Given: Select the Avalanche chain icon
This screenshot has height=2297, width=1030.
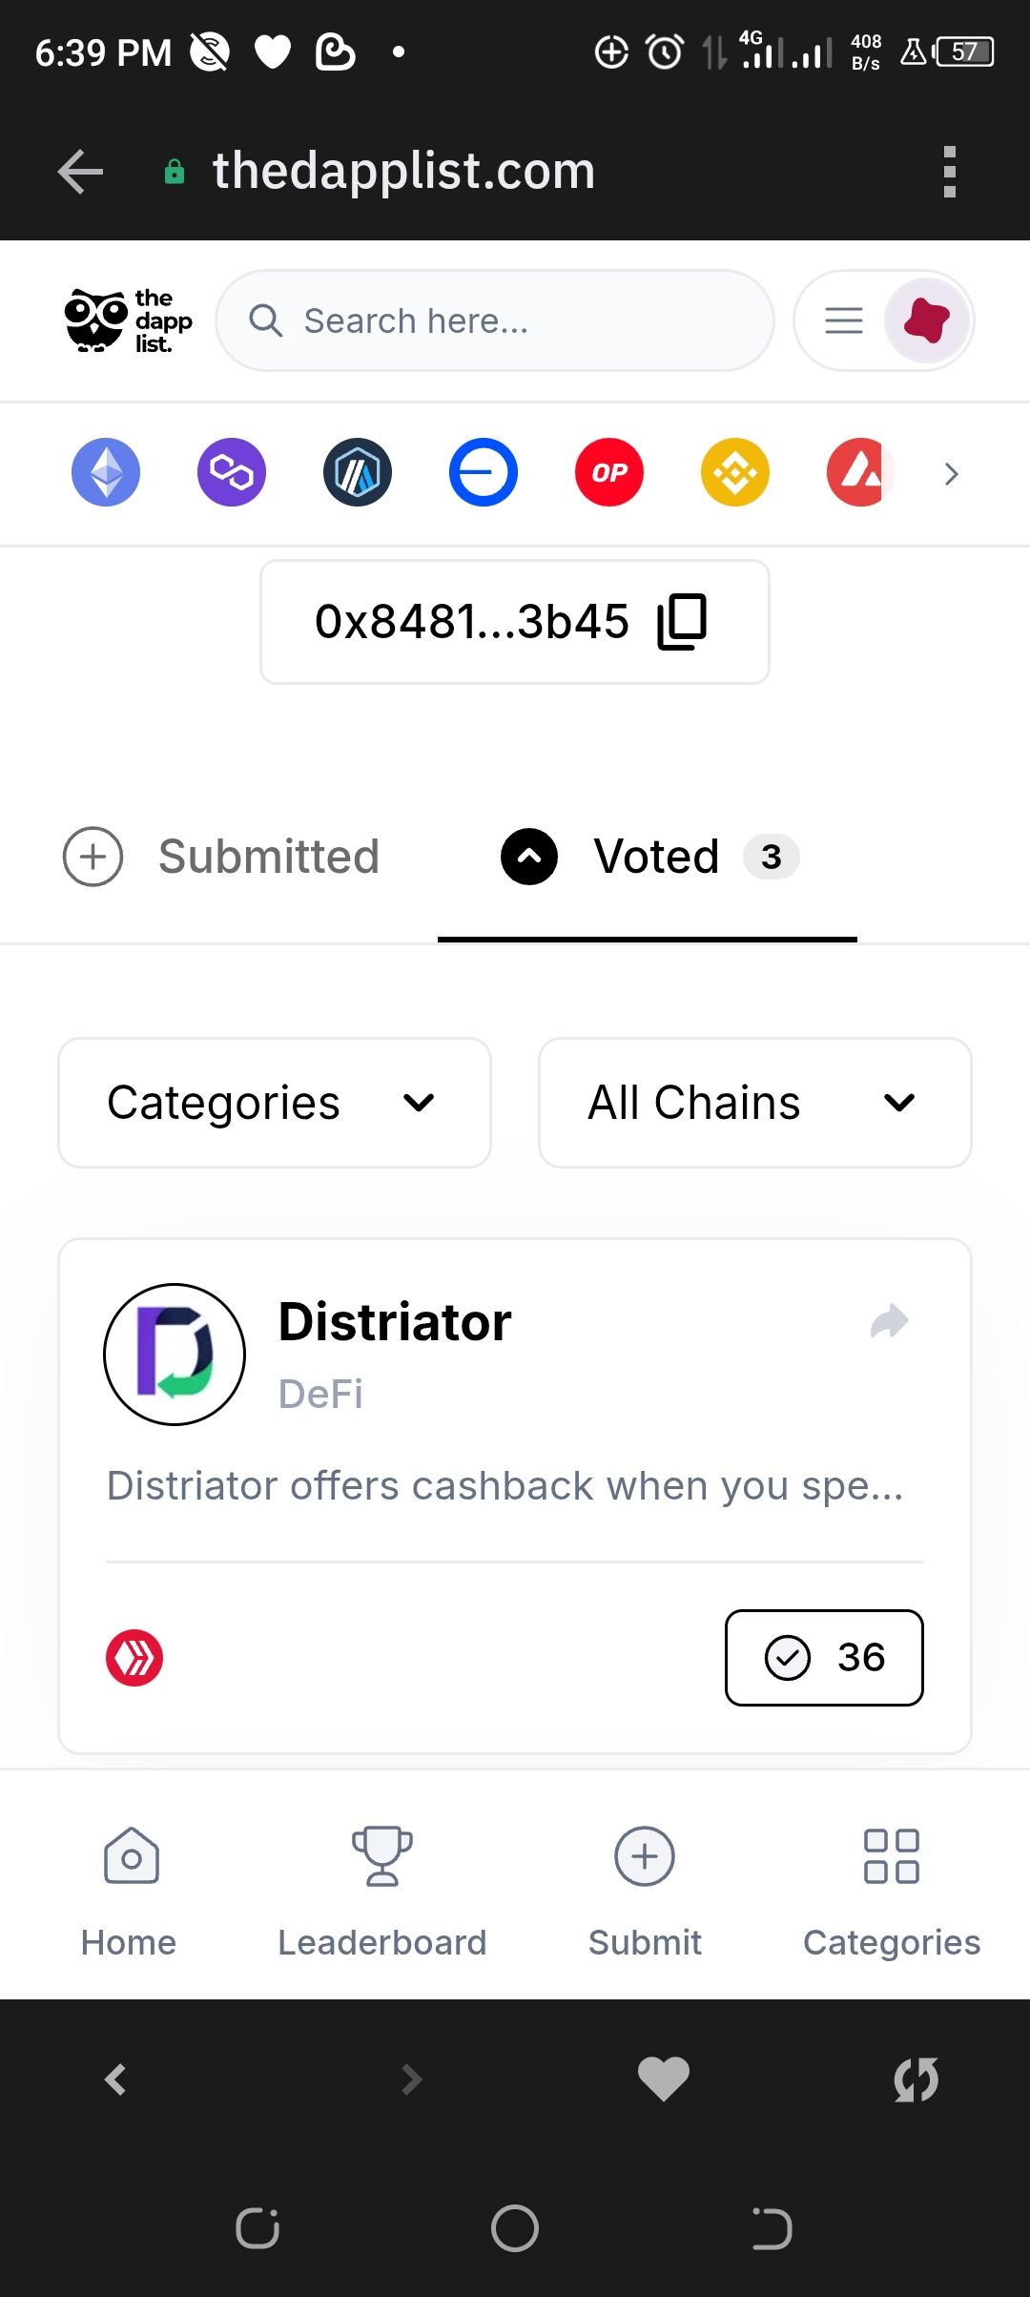Looking at the screenshot, I should click(x=861, y=472).
